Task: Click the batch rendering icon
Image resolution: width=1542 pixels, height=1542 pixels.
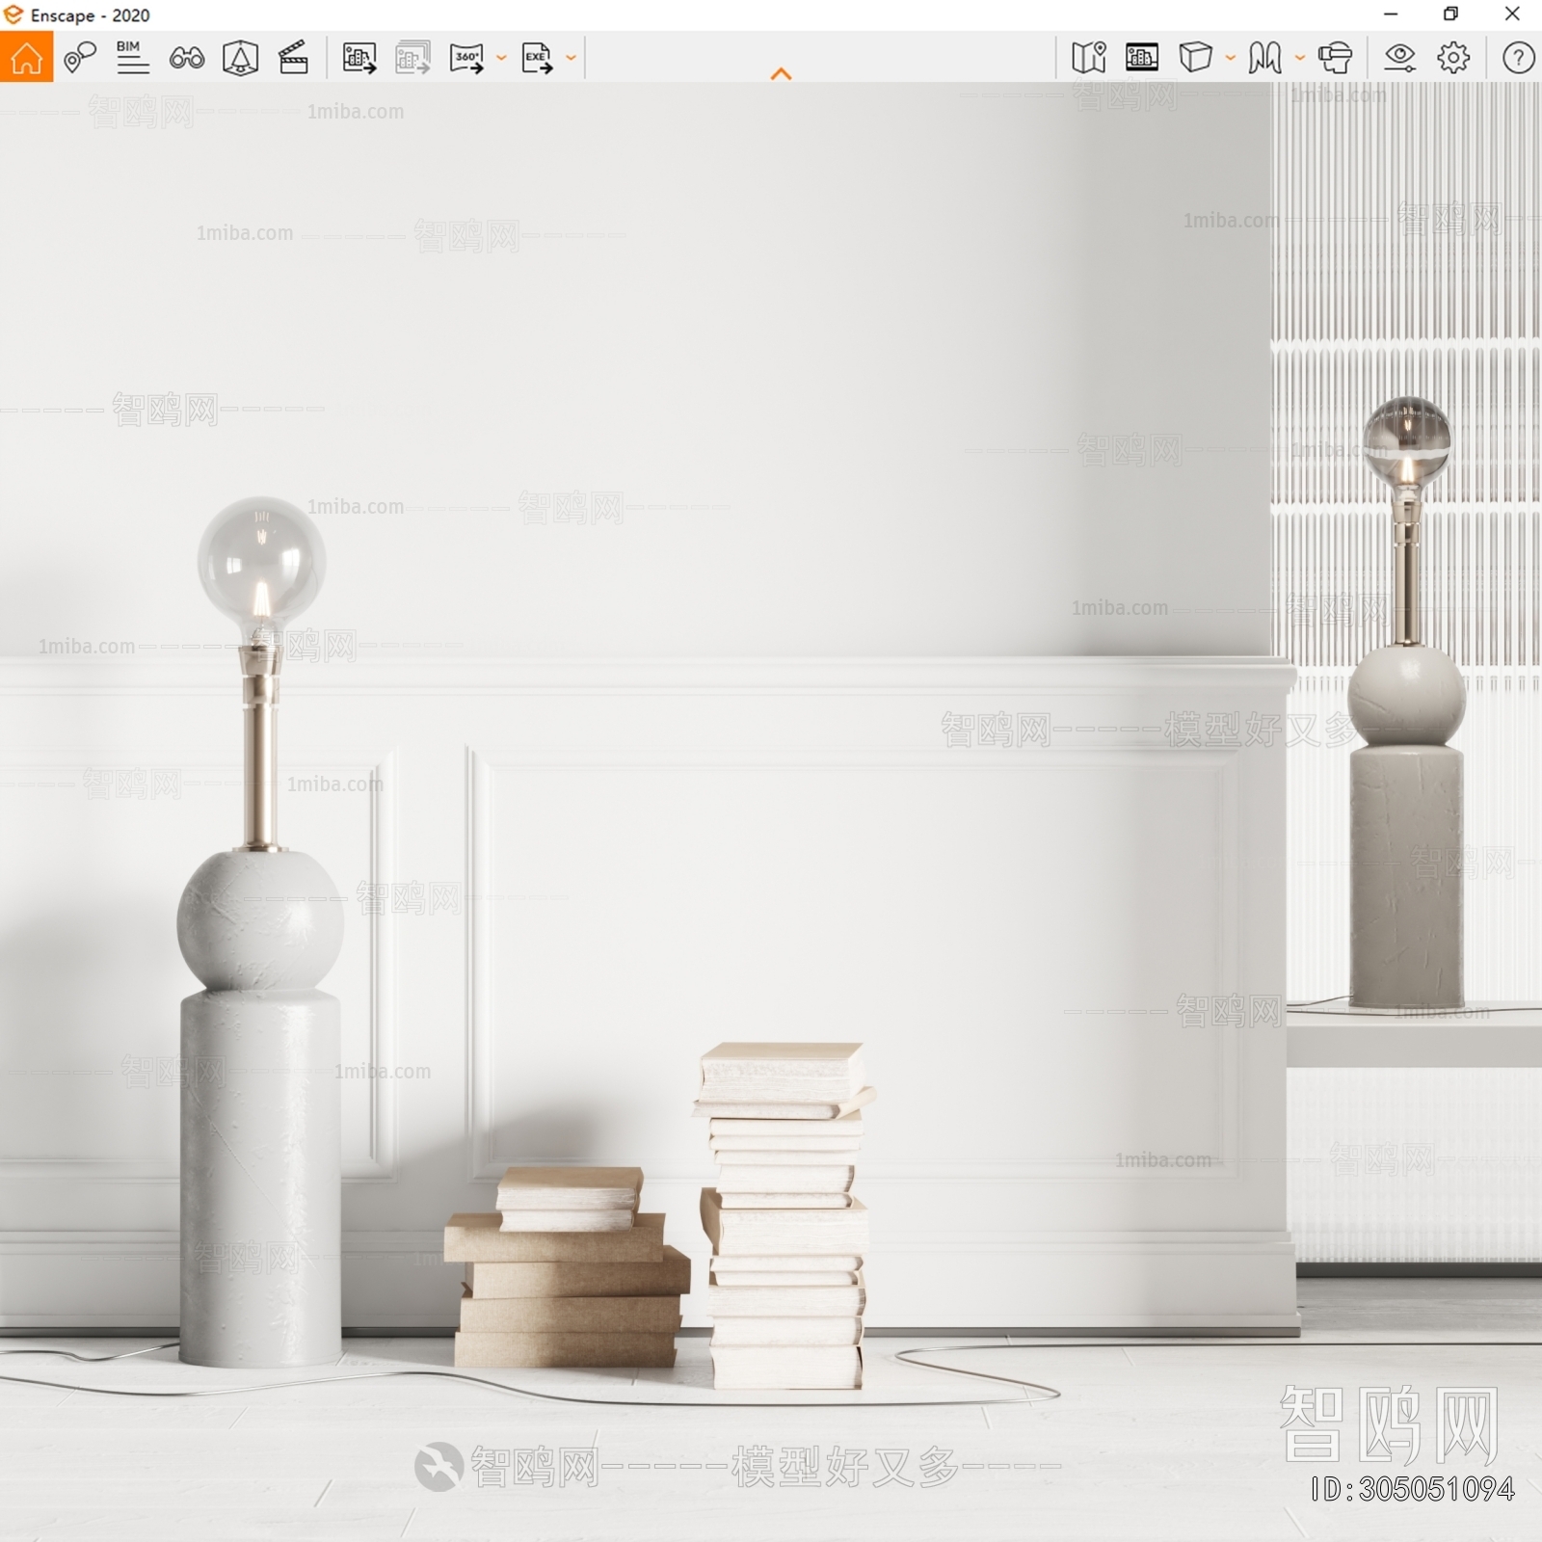Action: (x=412, y=58)
